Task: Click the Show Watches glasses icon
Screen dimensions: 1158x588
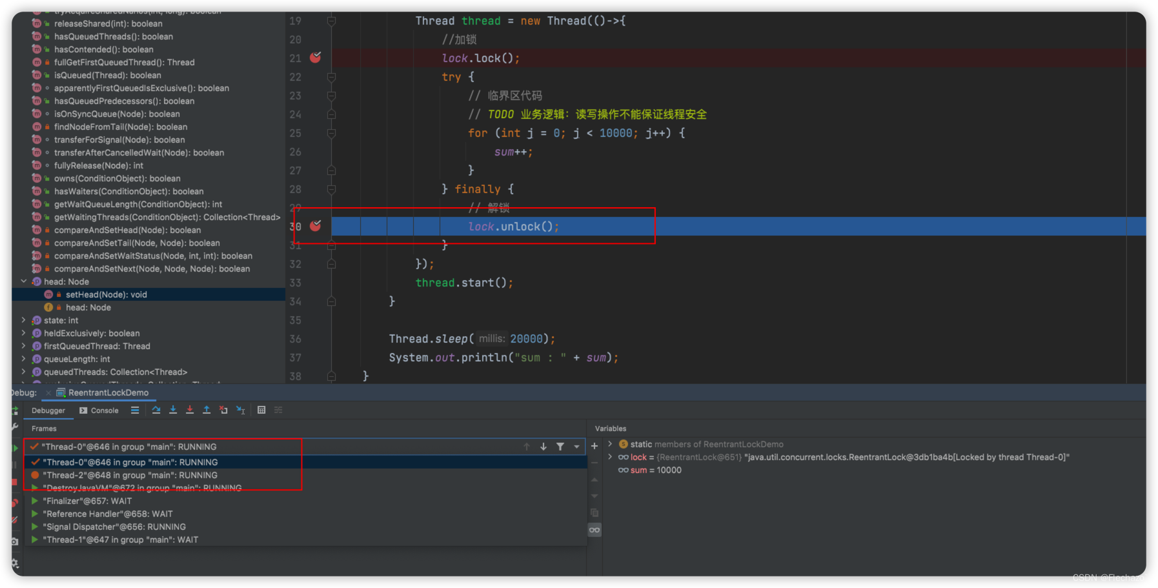Action: click(x=594, y=530)
